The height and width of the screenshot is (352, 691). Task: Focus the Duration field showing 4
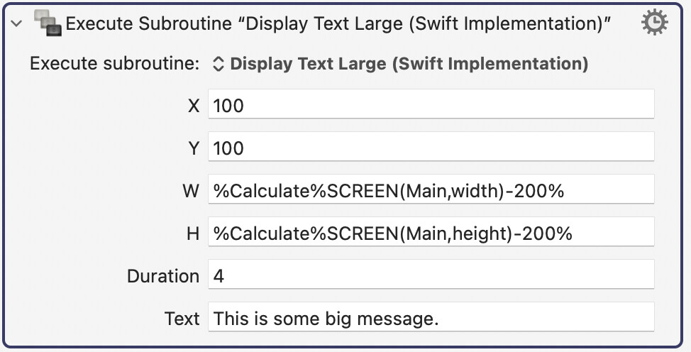pos(431,276)
